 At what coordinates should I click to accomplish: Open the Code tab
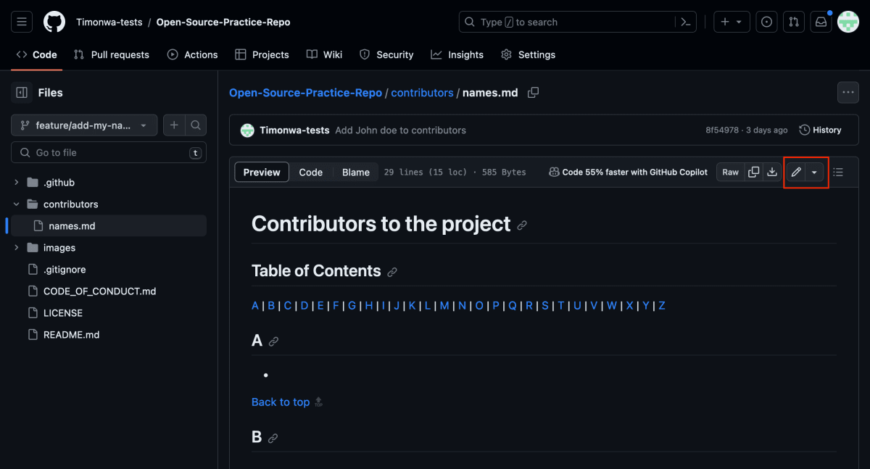click(36, 54)
